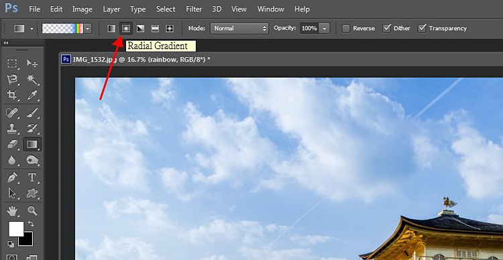Open the Layer menu
This screenshot has width=503, height=260.
click(x=111, y=9)
